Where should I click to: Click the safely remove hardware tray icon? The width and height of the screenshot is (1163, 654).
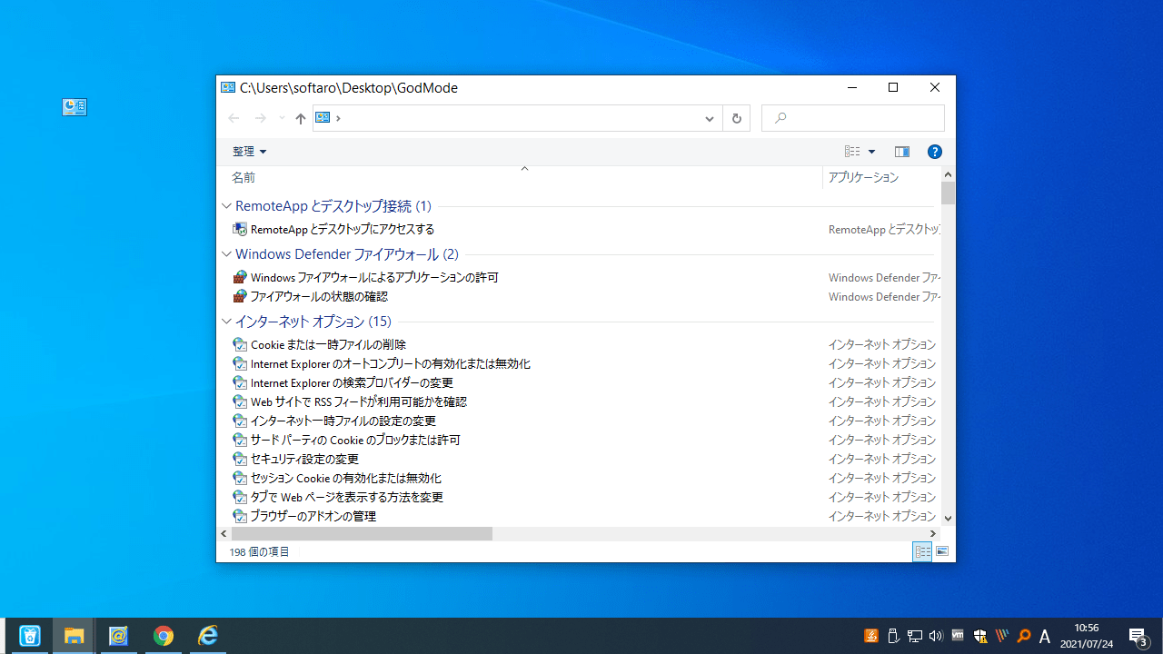[893, 636]
